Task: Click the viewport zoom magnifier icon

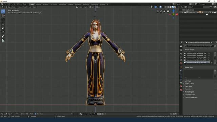Action: tap(168, 11)
